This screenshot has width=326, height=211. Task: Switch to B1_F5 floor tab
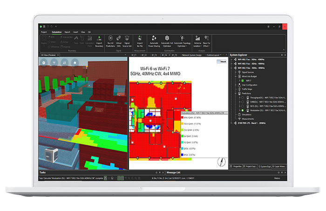[175, 55]
